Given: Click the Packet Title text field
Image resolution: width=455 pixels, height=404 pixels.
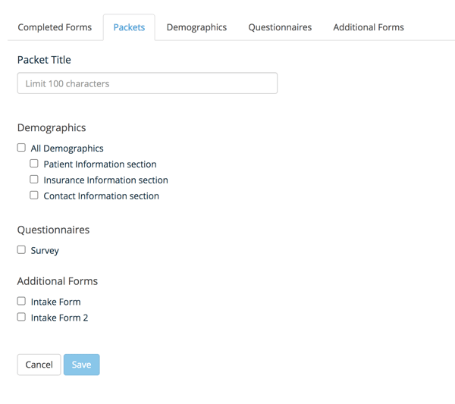Looking at the screenshot, I should pos(147,83).
